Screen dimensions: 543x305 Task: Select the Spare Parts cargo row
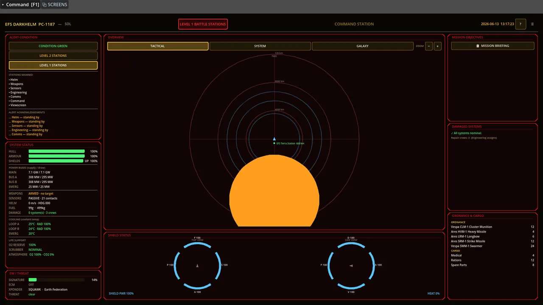(493, 265)
